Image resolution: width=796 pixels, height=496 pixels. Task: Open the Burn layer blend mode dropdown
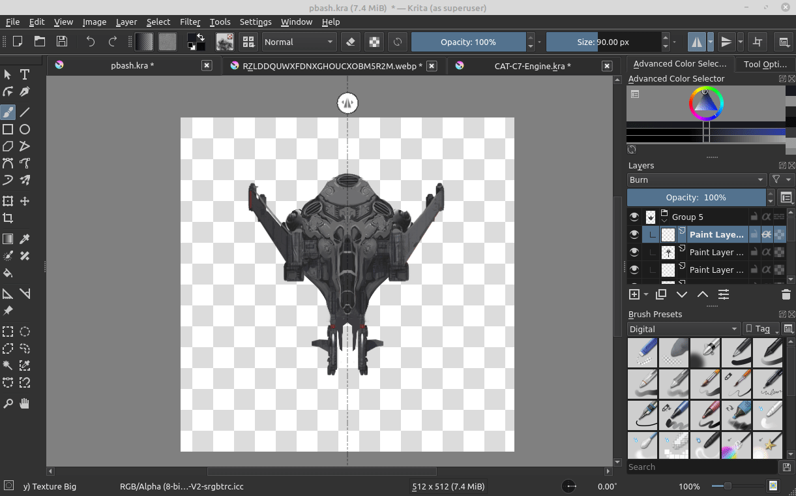(696, 180)
